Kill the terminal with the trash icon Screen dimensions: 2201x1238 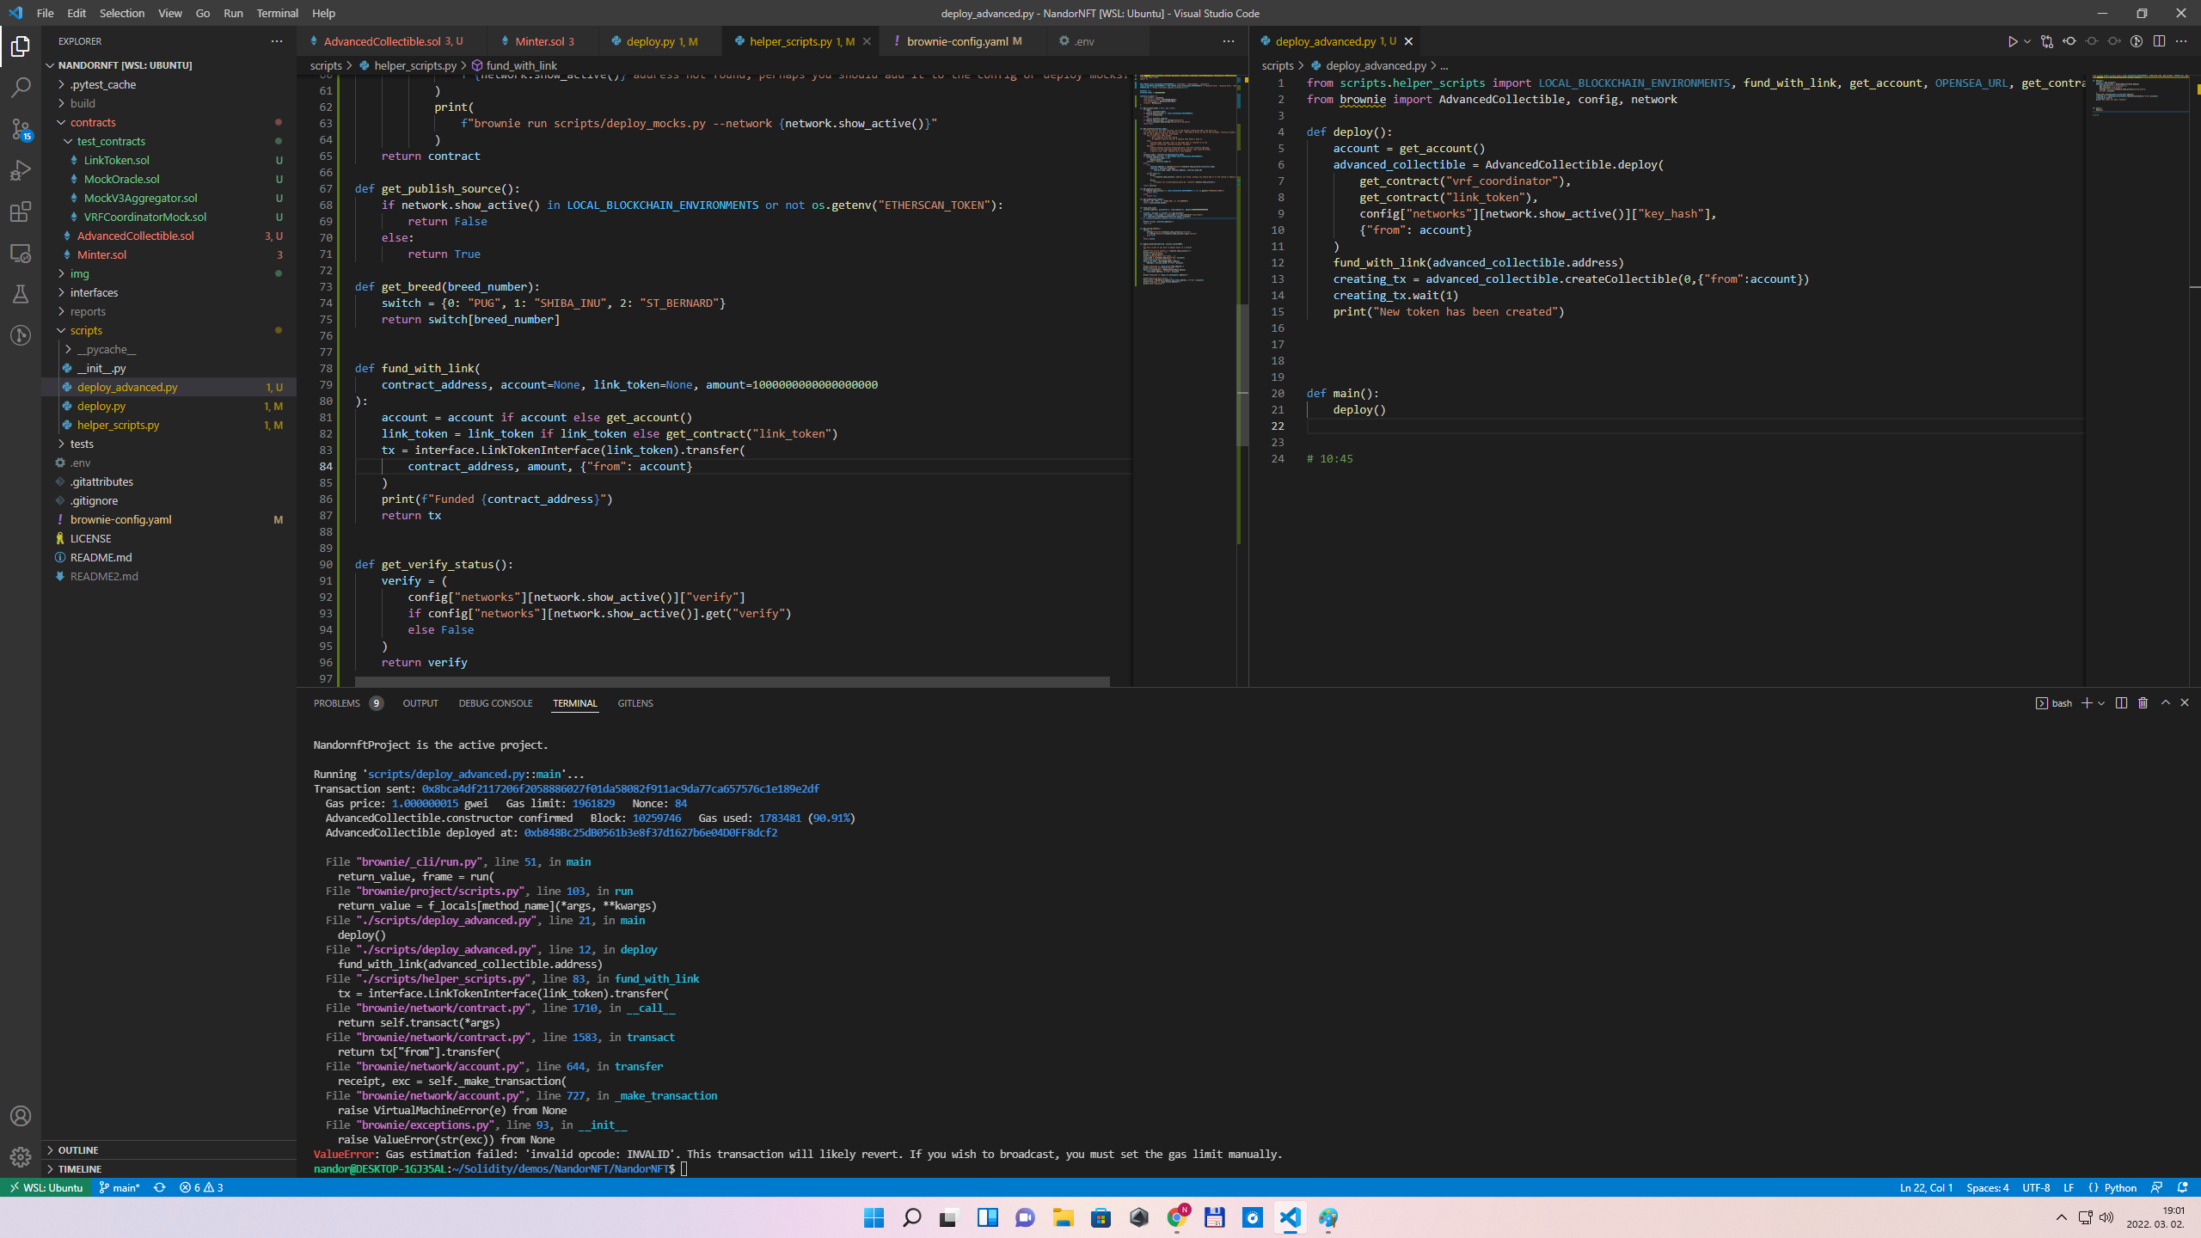pos(2143,702)
